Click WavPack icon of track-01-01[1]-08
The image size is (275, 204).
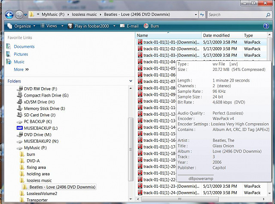[140, 88]
